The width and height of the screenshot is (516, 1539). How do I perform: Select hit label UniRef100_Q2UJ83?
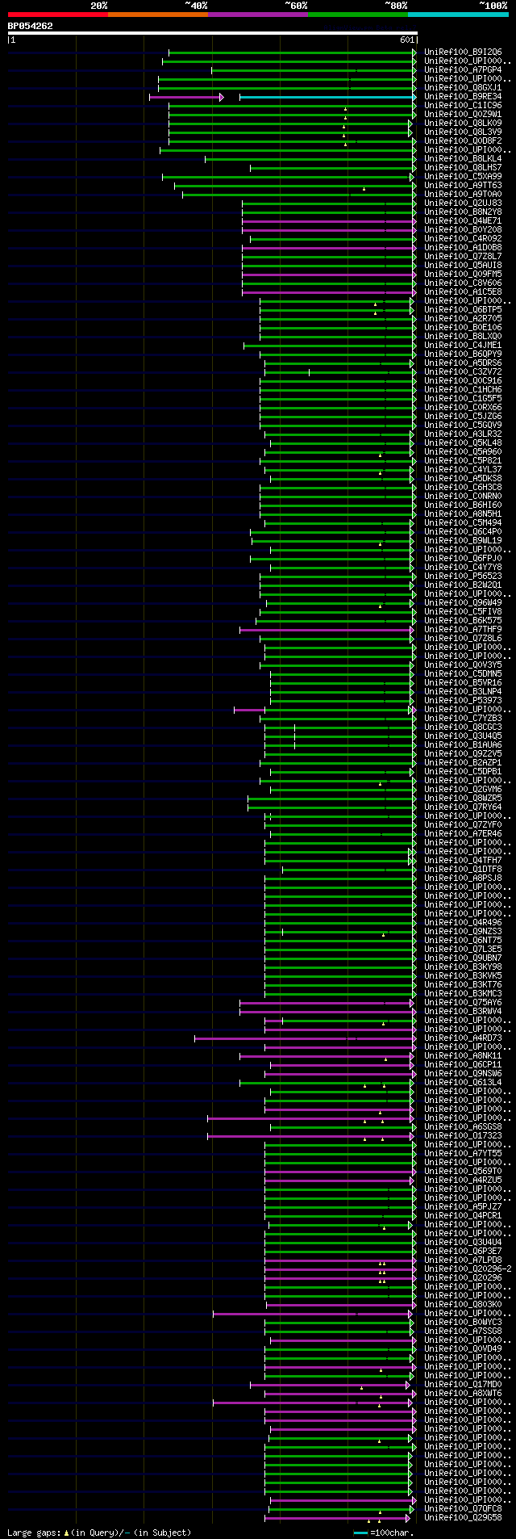[463, 203]
